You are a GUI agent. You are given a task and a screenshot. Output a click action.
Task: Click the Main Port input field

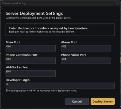click(x=31, y=48)
